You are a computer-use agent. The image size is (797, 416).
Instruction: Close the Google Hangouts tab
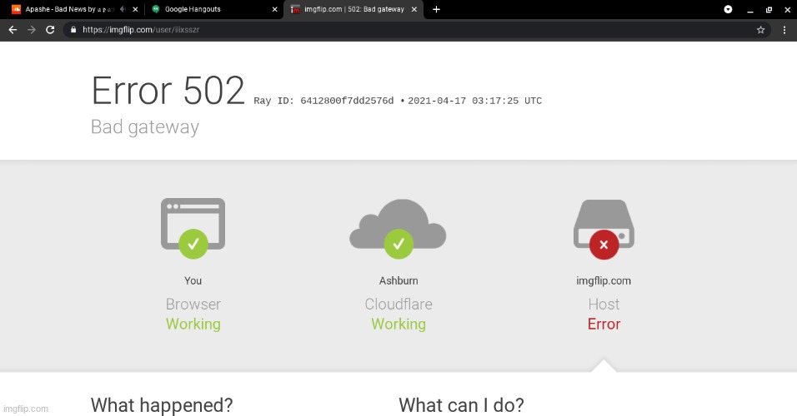tap(274, 9)
